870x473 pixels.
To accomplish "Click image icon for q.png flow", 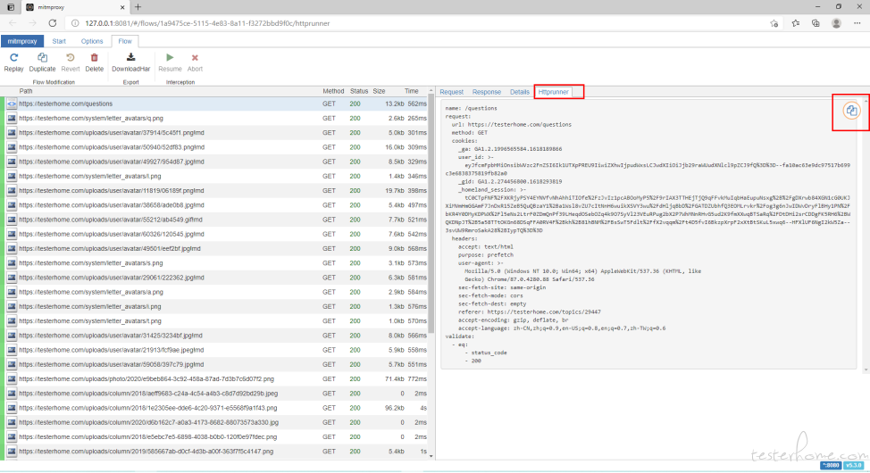I will [11, 118].
